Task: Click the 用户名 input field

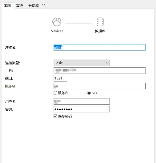Action: 82,102
